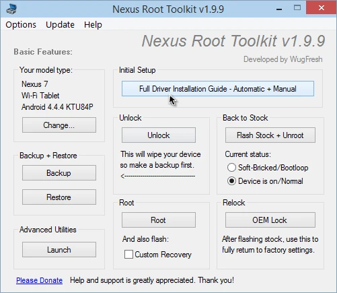
Task: Click the 'Nexus 7' model text
Action: (x=35, y=84)
